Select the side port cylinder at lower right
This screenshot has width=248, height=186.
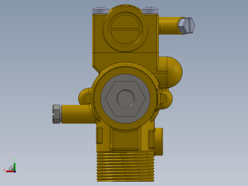click(158, 142)
